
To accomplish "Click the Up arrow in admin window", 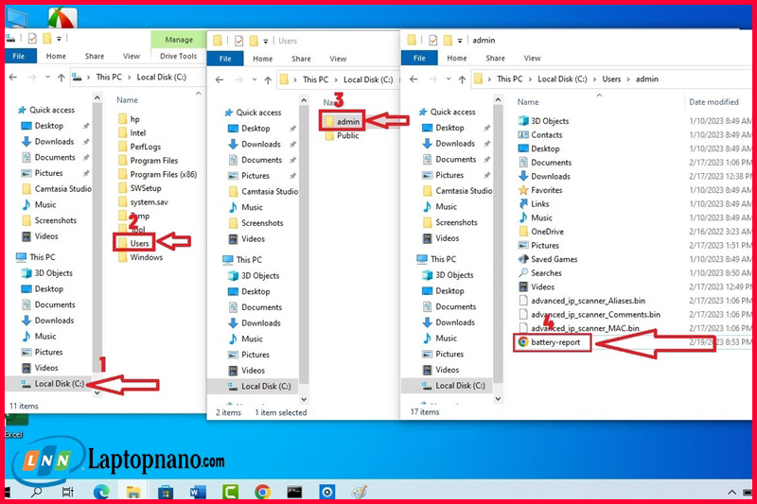I will [462, 79].
